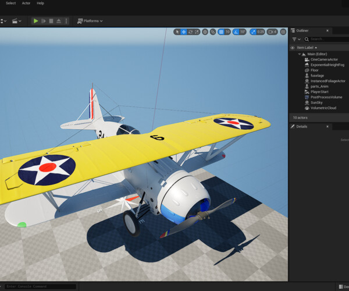The width and height of the screenshot is (349, 291).
Task: Click the VolumetricCloud icon
Action: 307,108
